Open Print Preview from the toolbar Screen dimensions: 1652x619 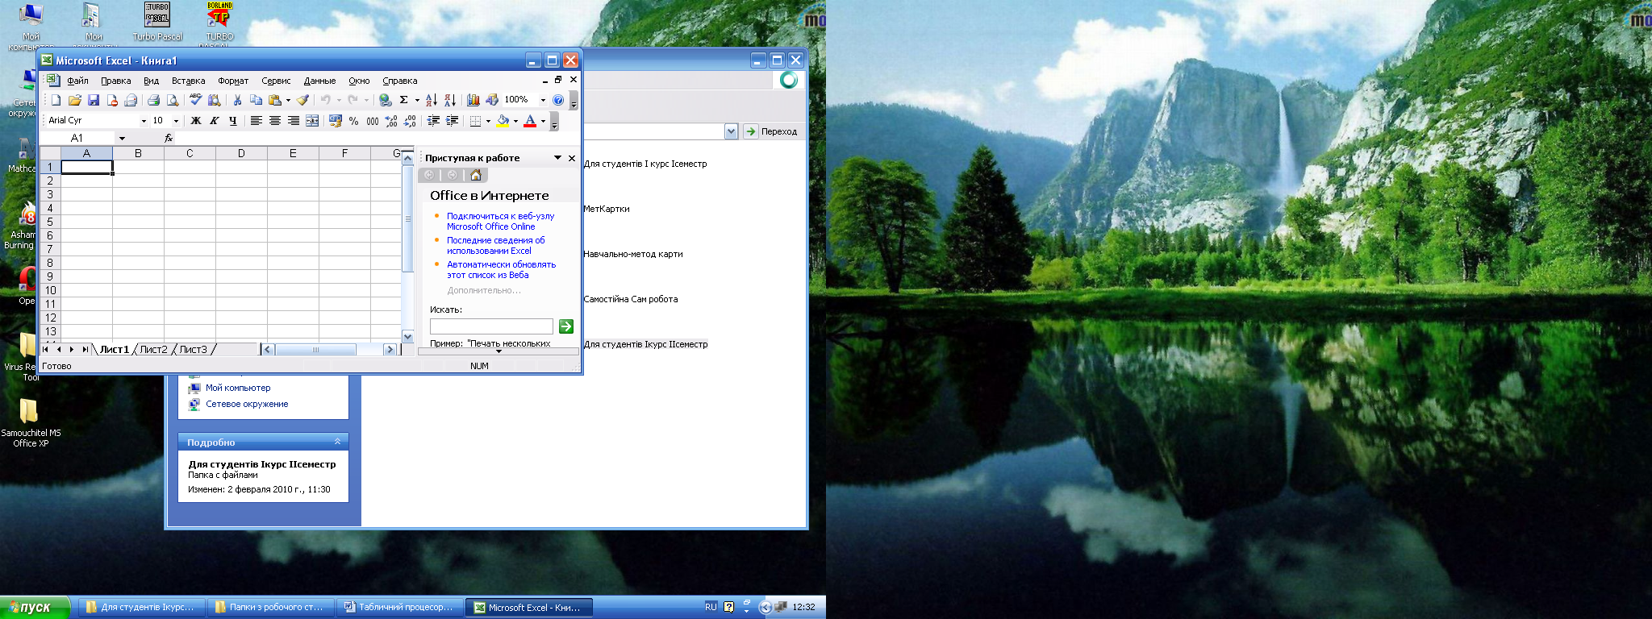tap(173, 100)
